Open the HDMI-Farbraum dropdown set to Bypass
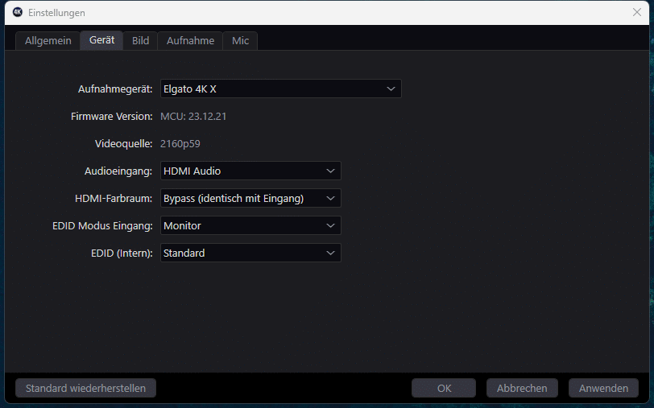Image resolution: width=654 pixels, height=408 pixels. pos(250,198)
